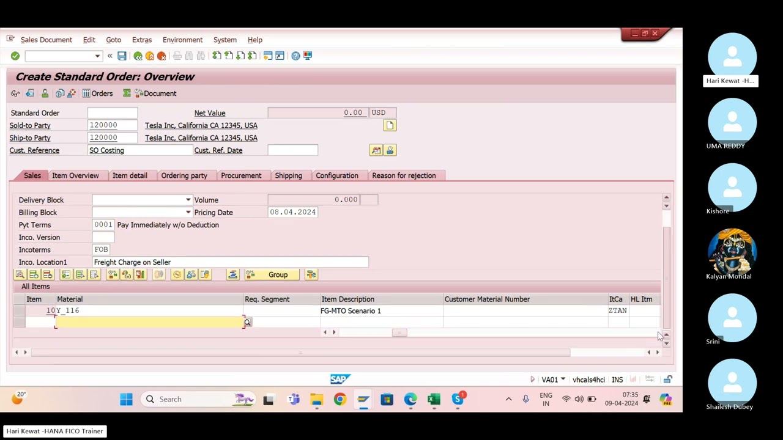Open the System menu
Image resolution: width=783 pixels, height=440 pixels.
(x=225, y=40)
